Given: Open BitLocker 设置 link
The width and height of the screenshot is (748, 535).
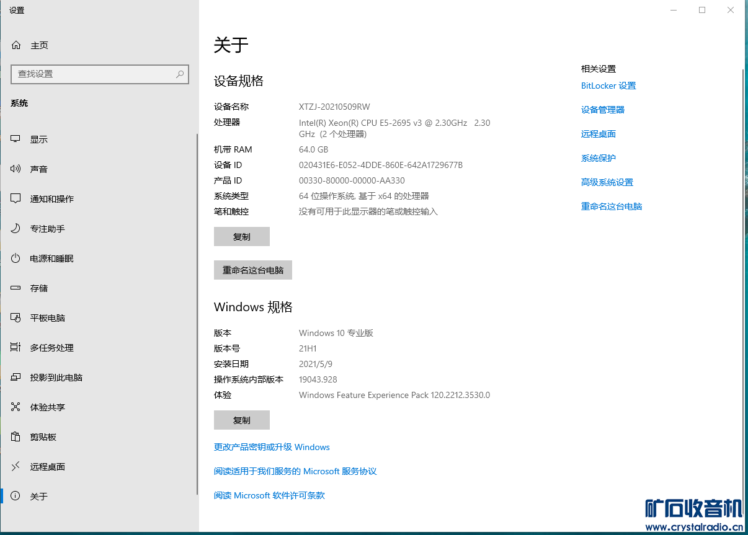Looking at the screenshot, I should 608,86.
